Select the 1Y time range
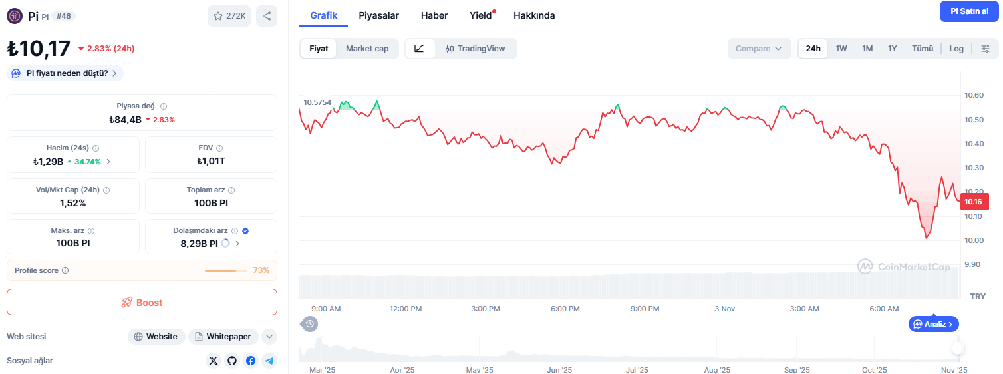 pos(893,49)
